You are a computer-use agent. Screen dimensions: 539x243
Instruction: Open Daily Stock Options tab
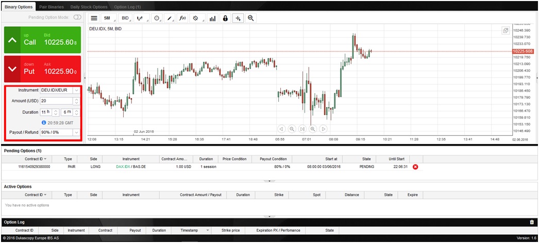pyautogui.click(x=89, y=7)
